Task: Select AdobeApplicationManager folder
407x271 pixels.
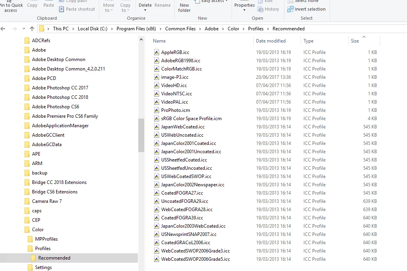Action: (60, 126)
